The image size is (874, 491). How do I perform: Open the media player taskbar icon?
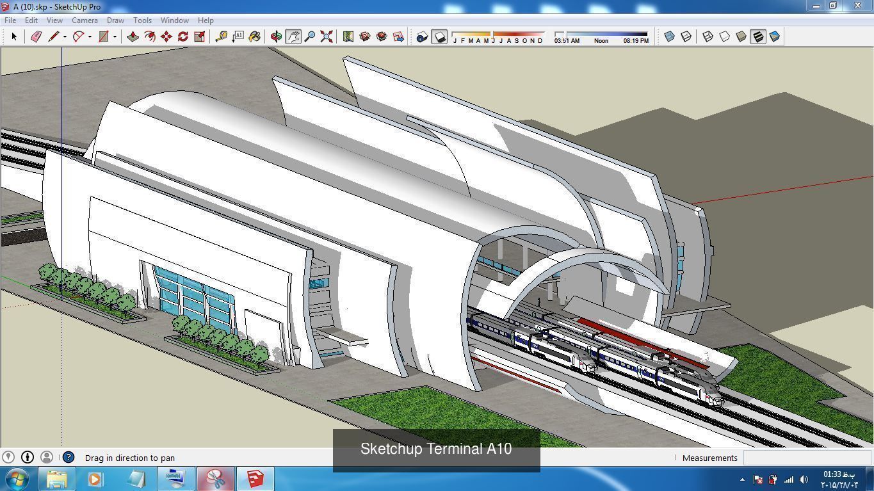pos(95,479)
